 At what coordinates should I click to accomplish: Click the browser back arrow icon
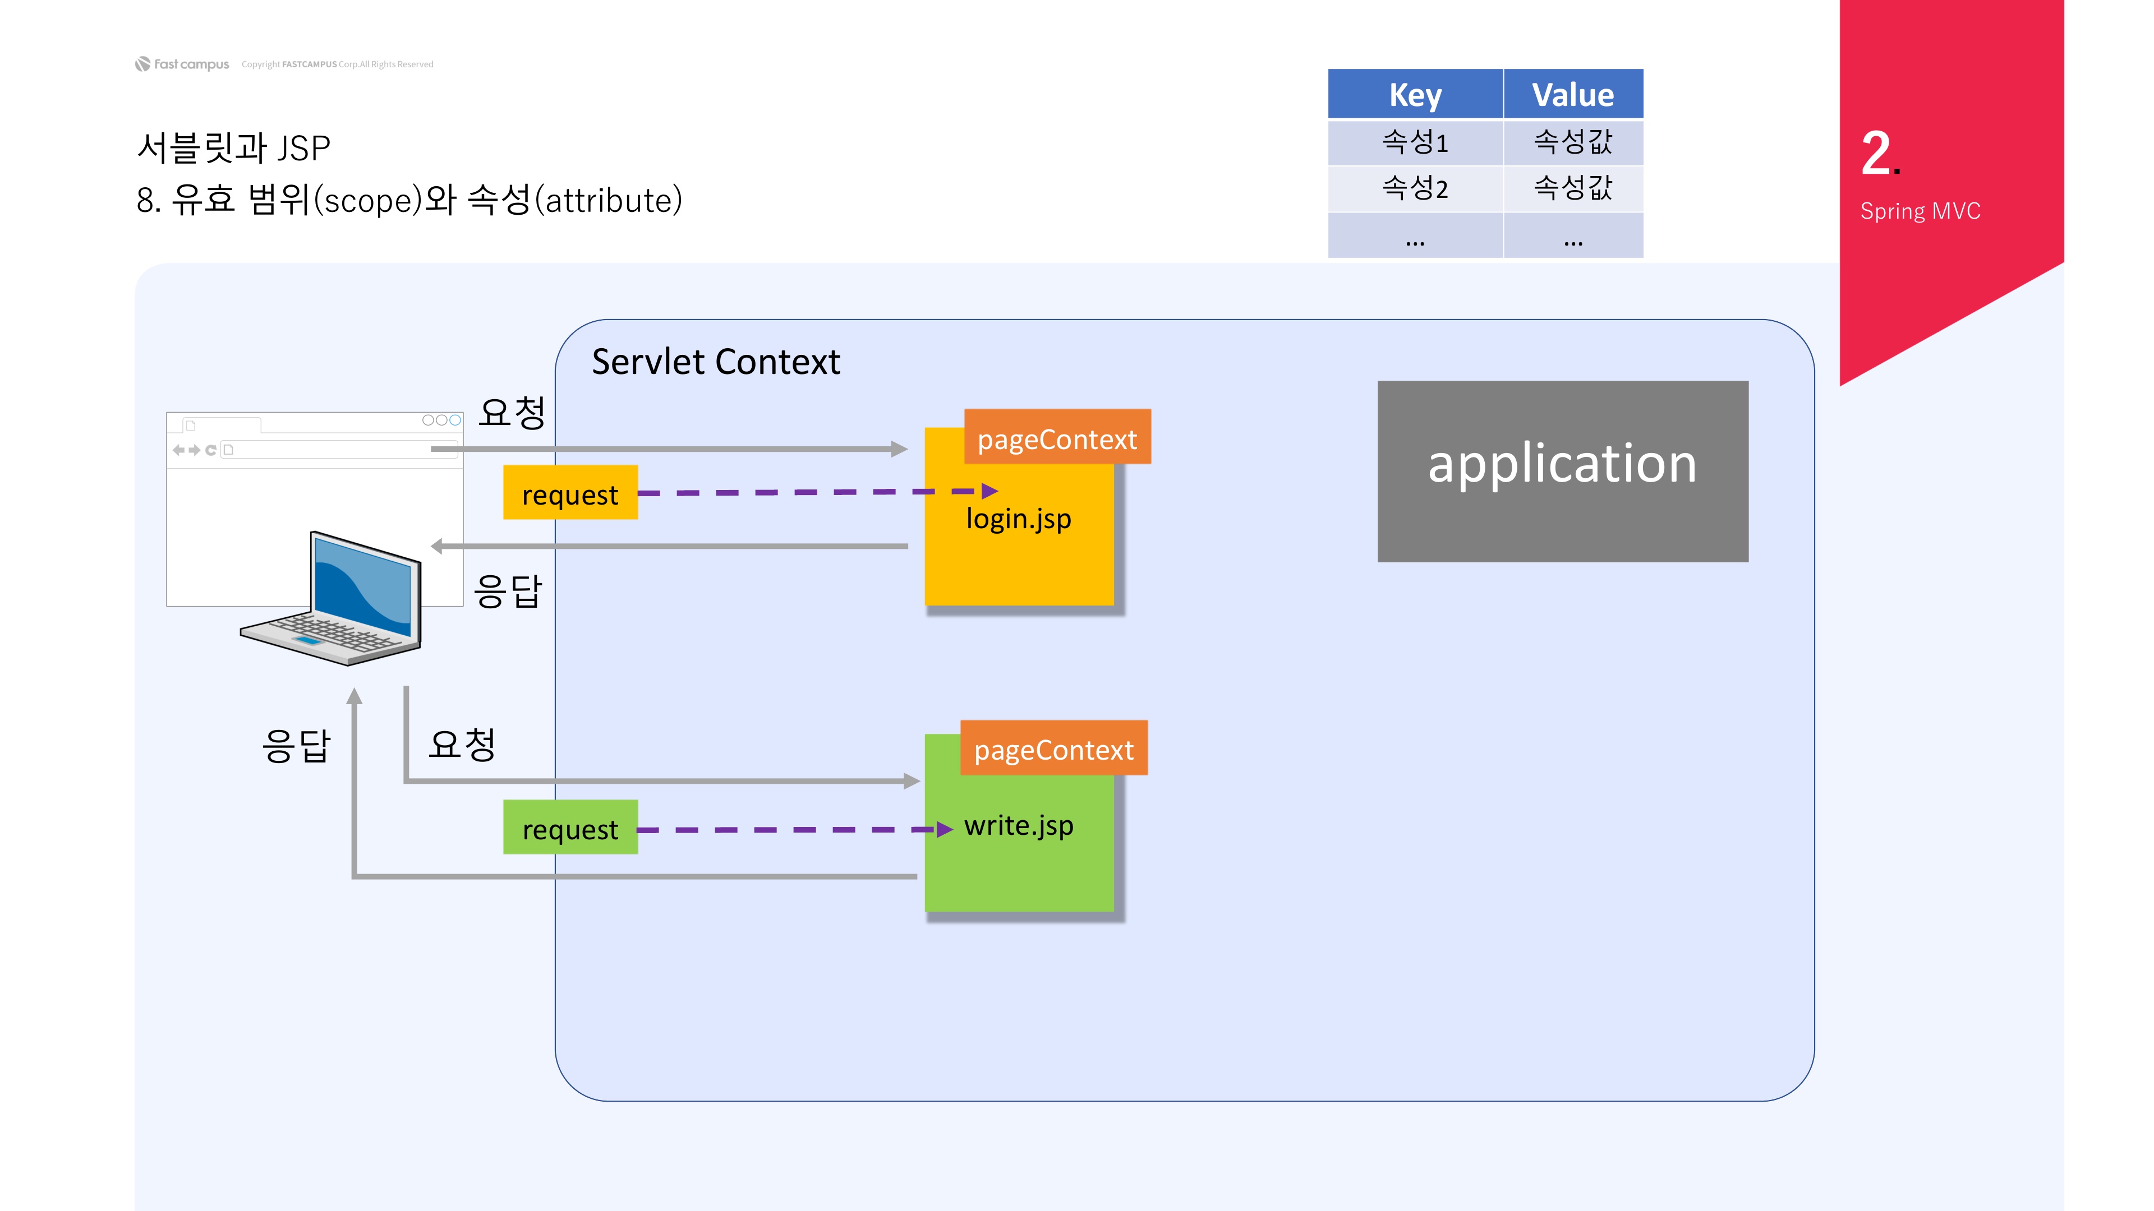(178, 450)
